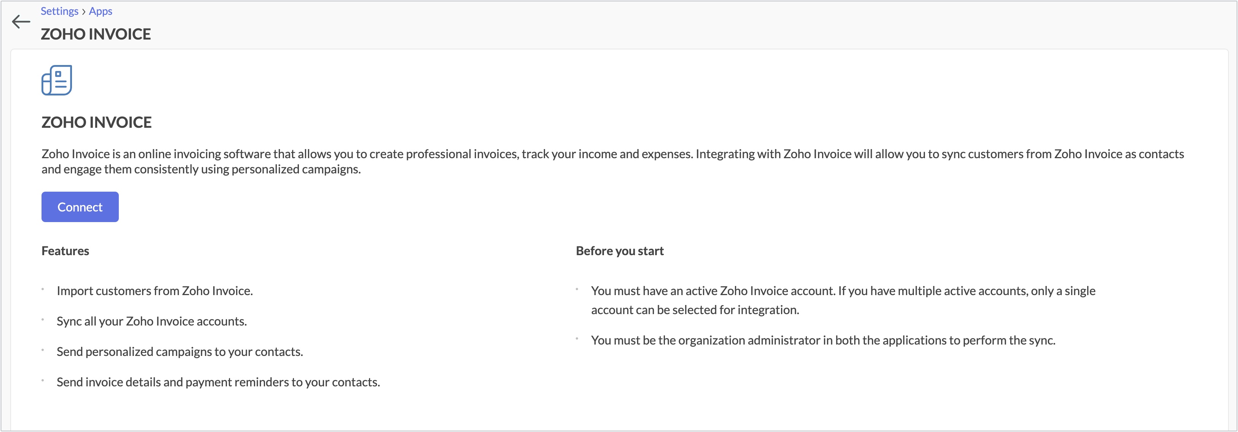Click the Features section heading

pyautogui.click(x=65, y=251)
